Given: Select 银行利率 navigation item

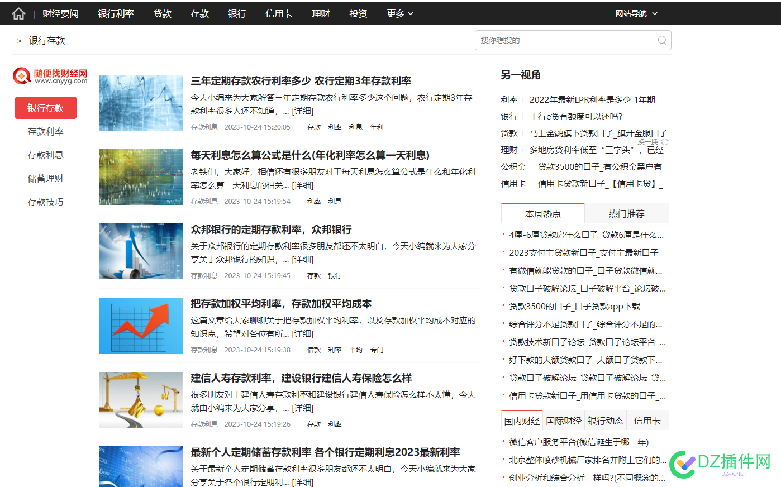Looking at the screenshot, I should click(x=116, y=13).
